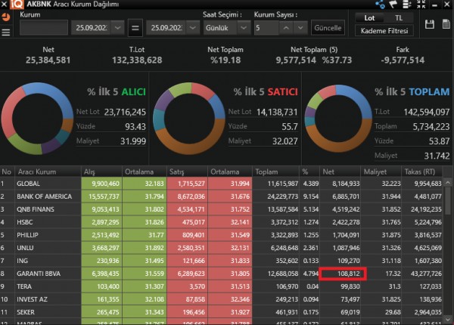This screenshot has width=454, height=325.
Task: Click the blue share icon in title bar
Action: [380, 5]
